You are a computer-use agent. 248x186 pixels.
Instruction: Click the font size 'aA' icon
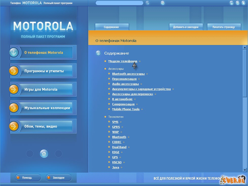163,3
